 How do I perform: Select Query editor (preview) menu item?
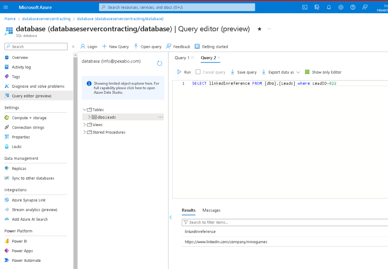[36, 96]
